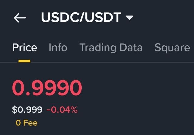View Trading Data analytics section
Viewport: 194px width, 135px height.
click(111, 48)
